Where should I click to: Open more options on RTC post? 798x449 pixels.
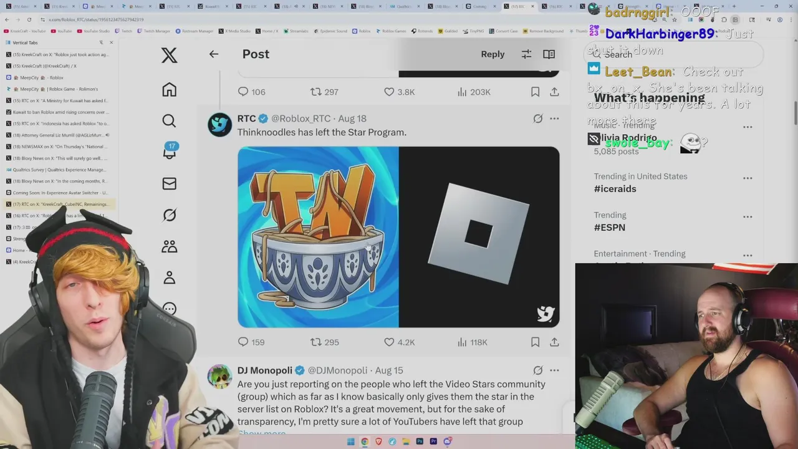point(554,118)
